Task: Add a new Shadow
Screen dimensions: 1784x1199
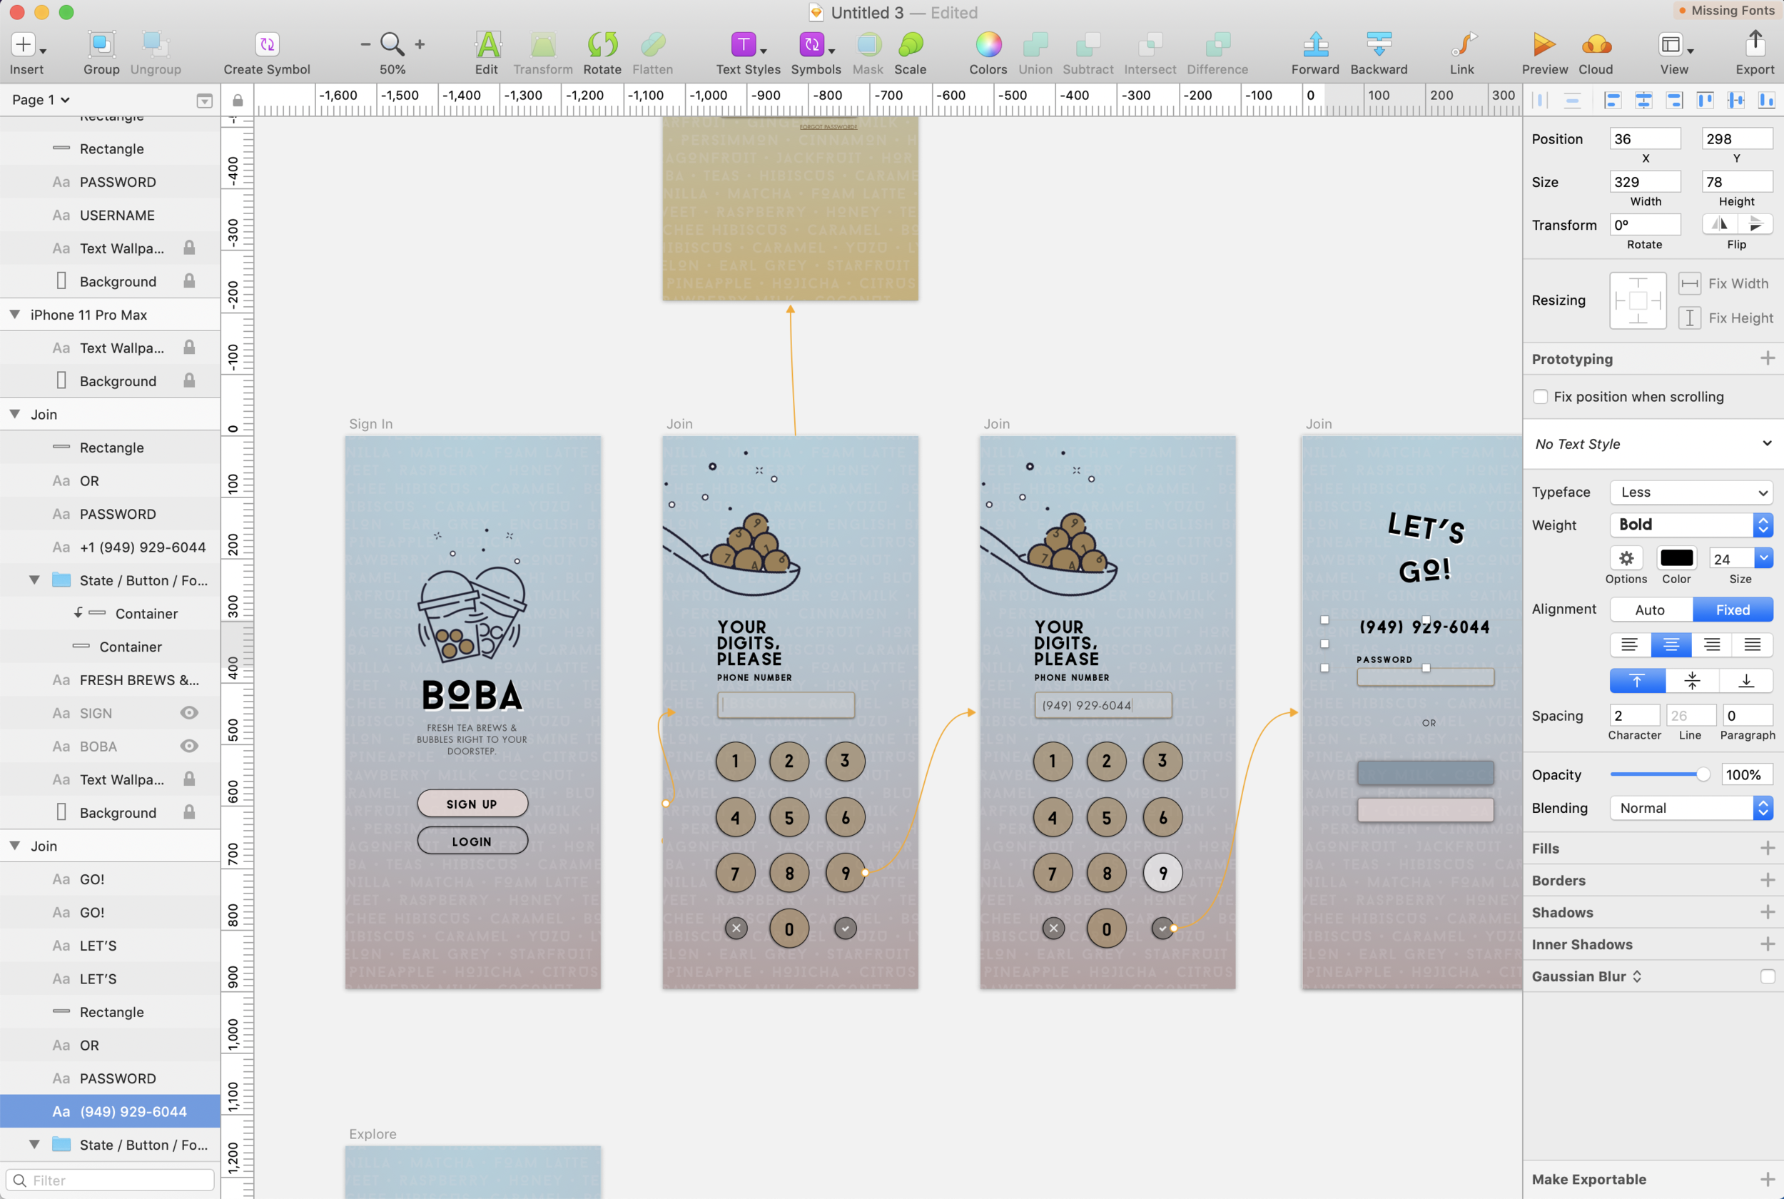Action: coord(1767,912)
